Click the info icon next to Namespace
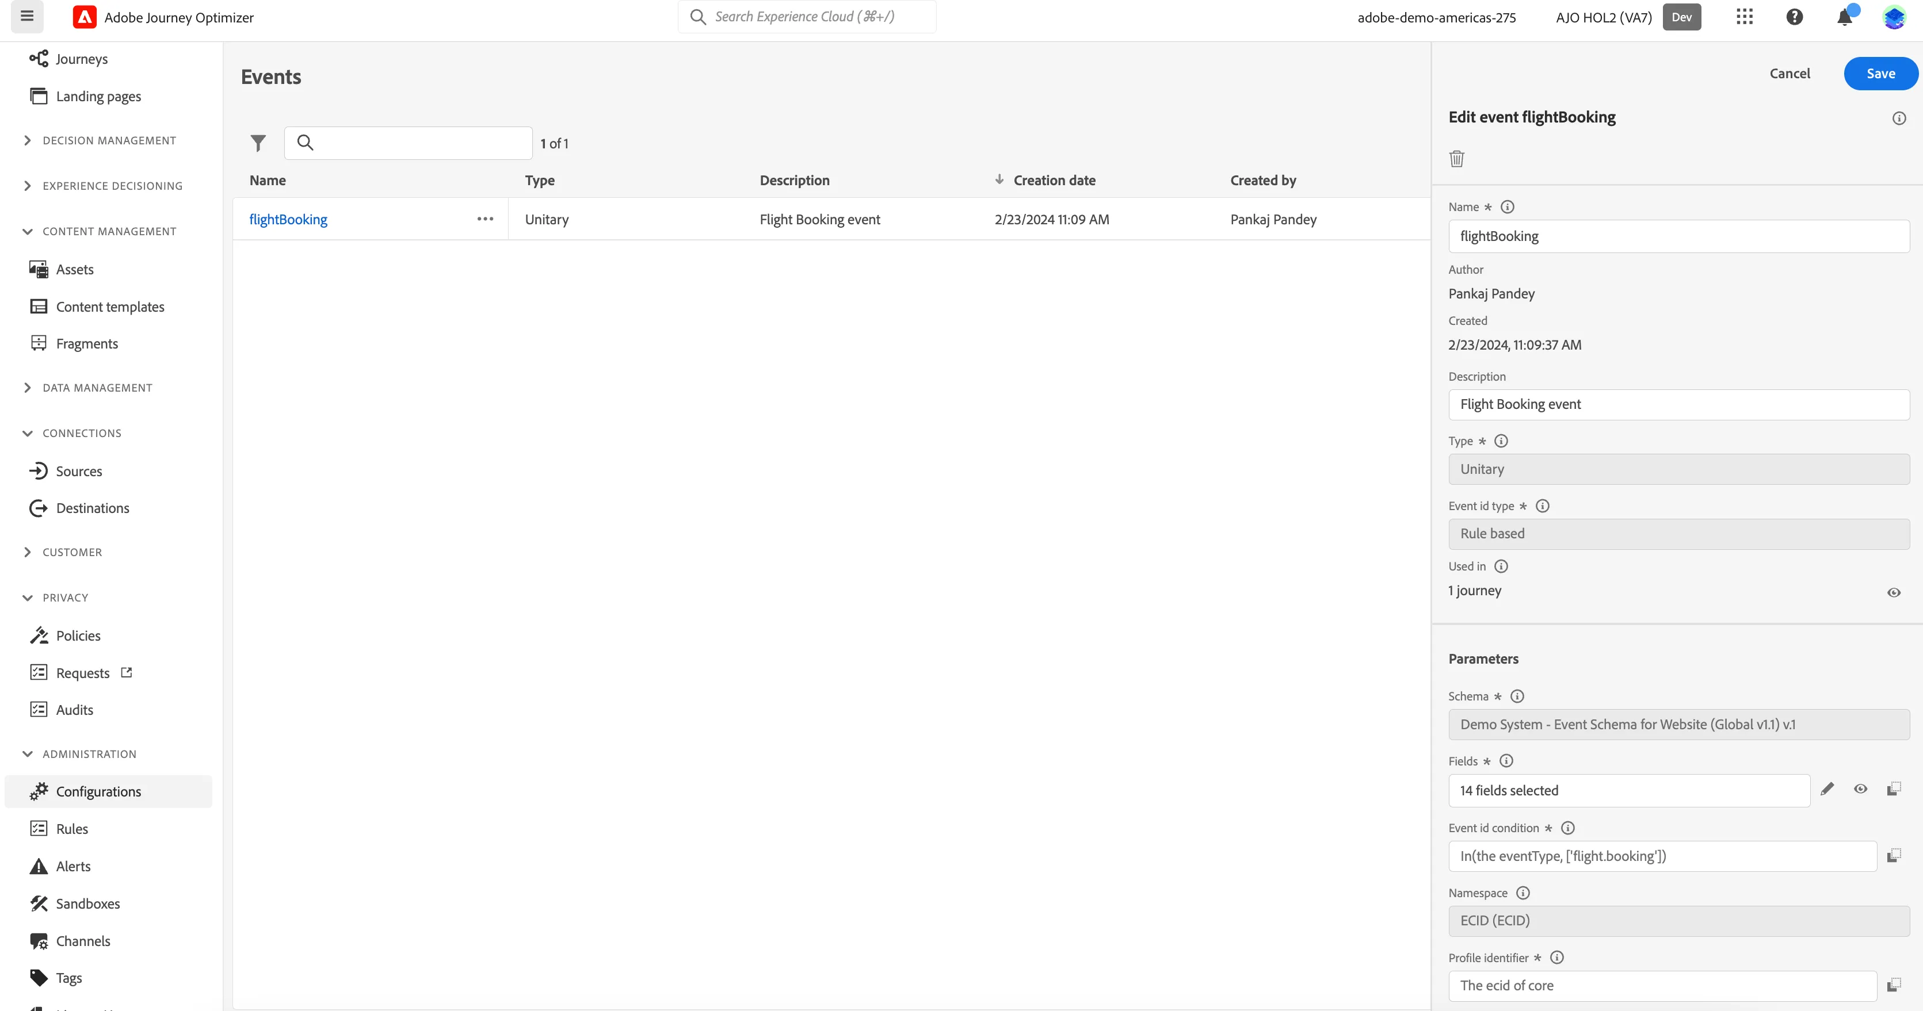The width and height of the screenshot is (1923, 1011). 1523,893
